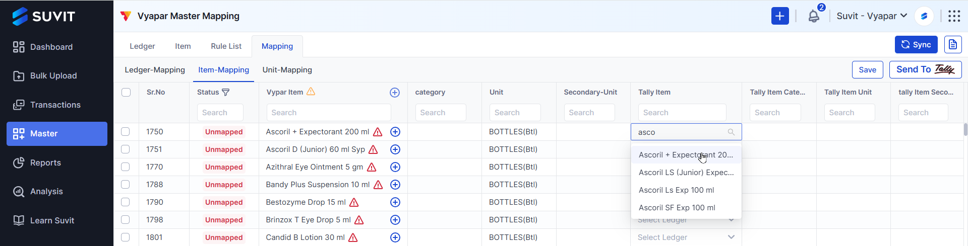Click plus icon for Brinzox T Eye Drop row
968x246 pixels.
pos(395,220)
